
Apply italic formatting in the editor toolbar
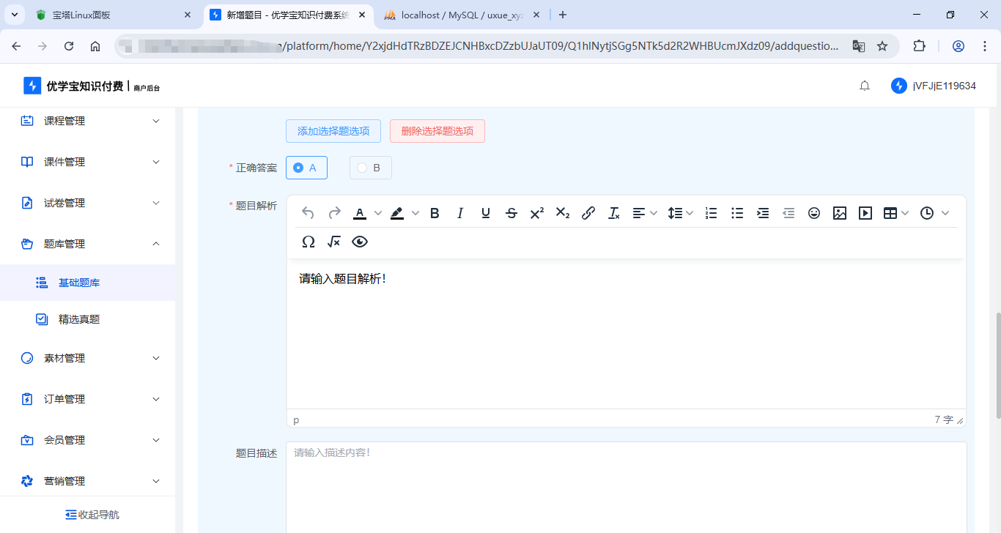click(460, 213)
